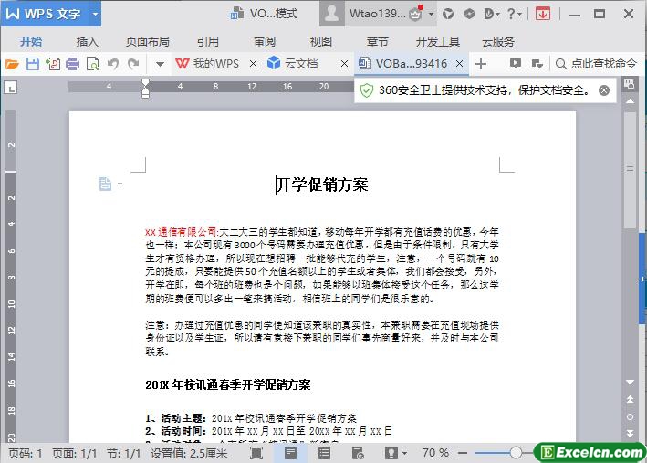Open the 章节 ribbon tab

tap(377, 41)
